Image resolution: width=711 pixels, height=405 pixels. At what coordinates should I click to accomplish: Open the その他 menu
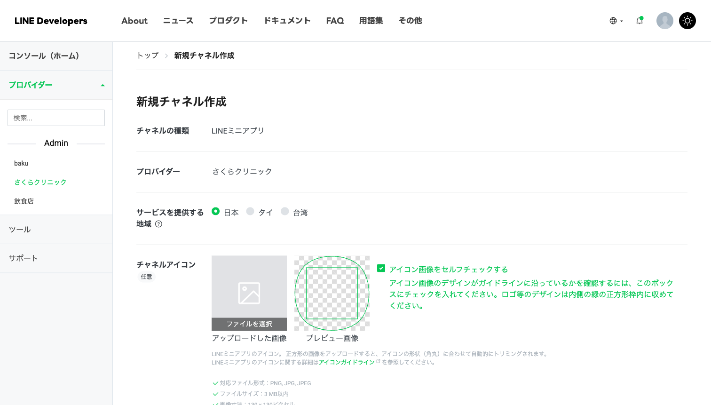tap(410, 21)
